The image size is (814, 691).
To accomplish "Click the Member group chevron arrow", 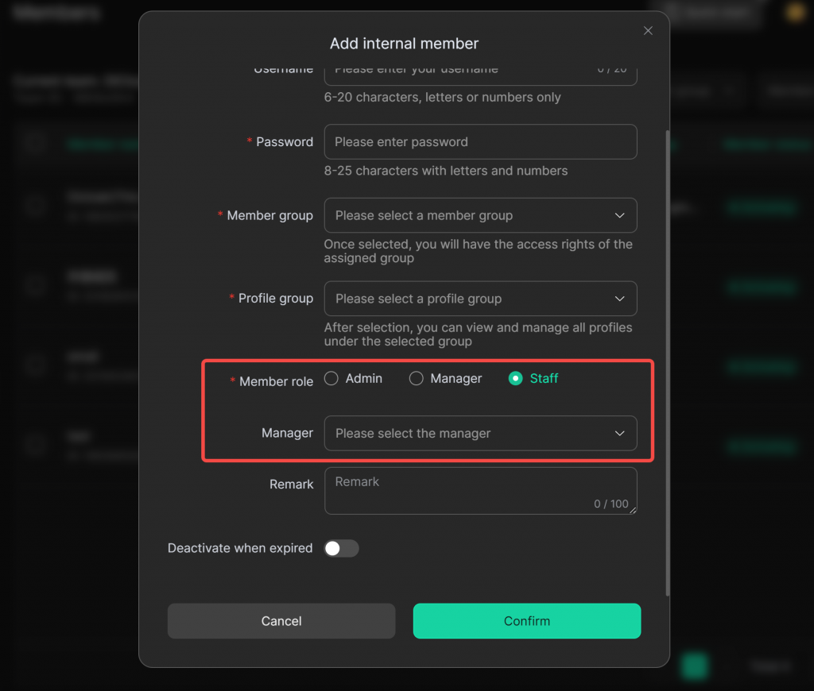I will click(x=620, y=215).
